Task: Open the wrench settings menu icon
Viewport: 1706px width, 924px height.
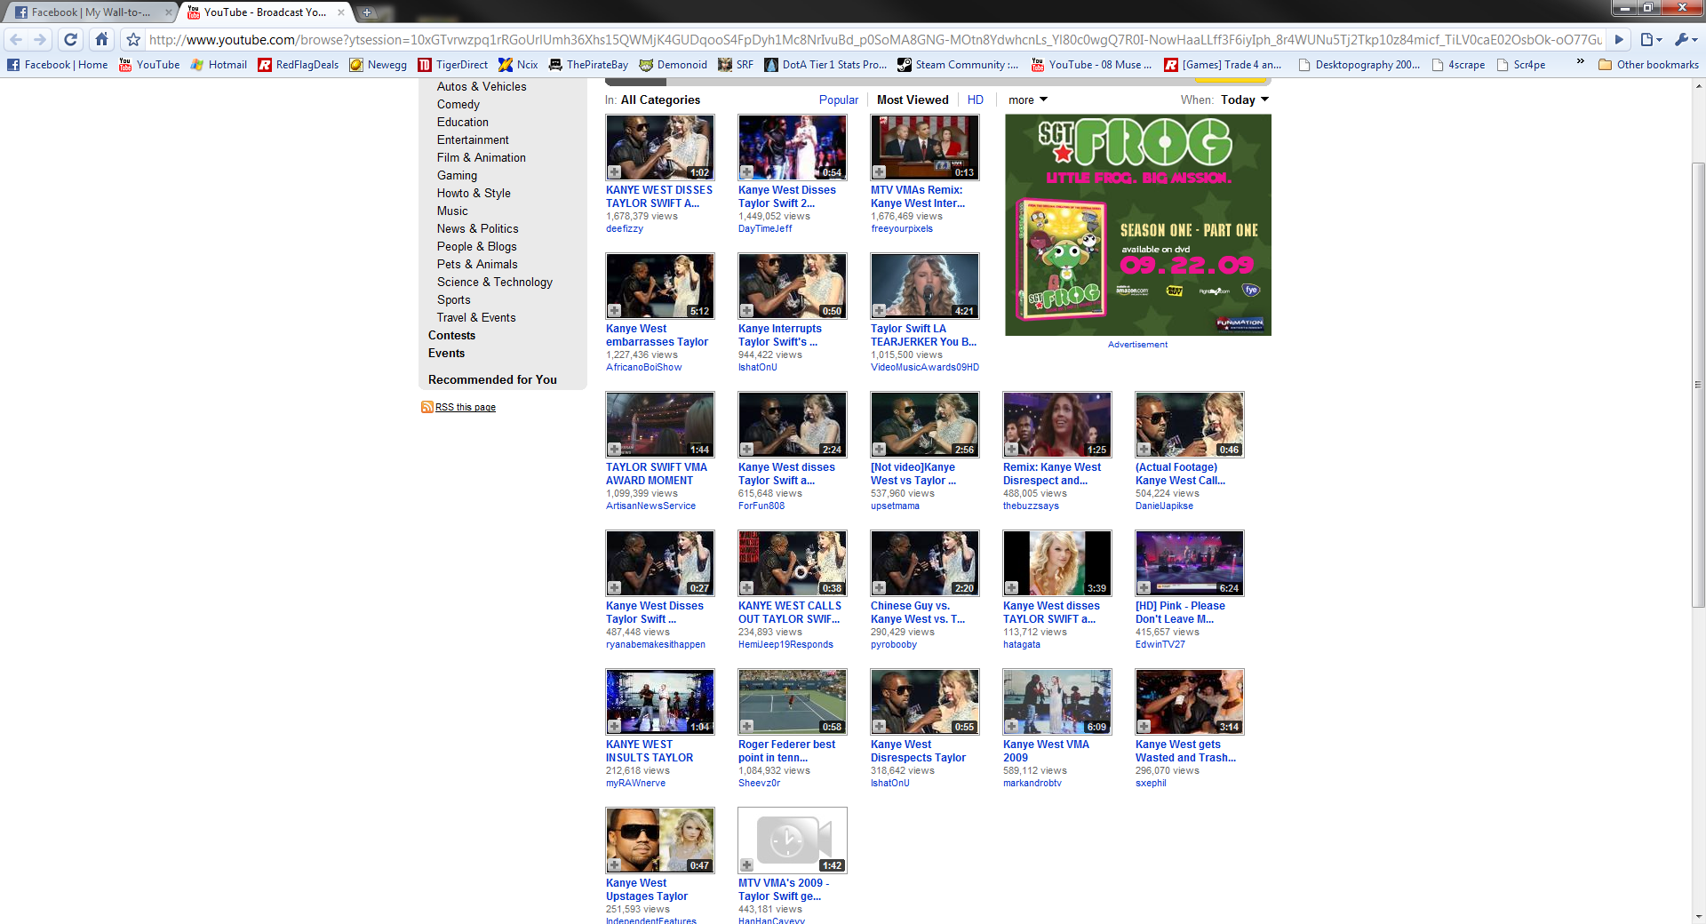Action: tap(1684, 39)
